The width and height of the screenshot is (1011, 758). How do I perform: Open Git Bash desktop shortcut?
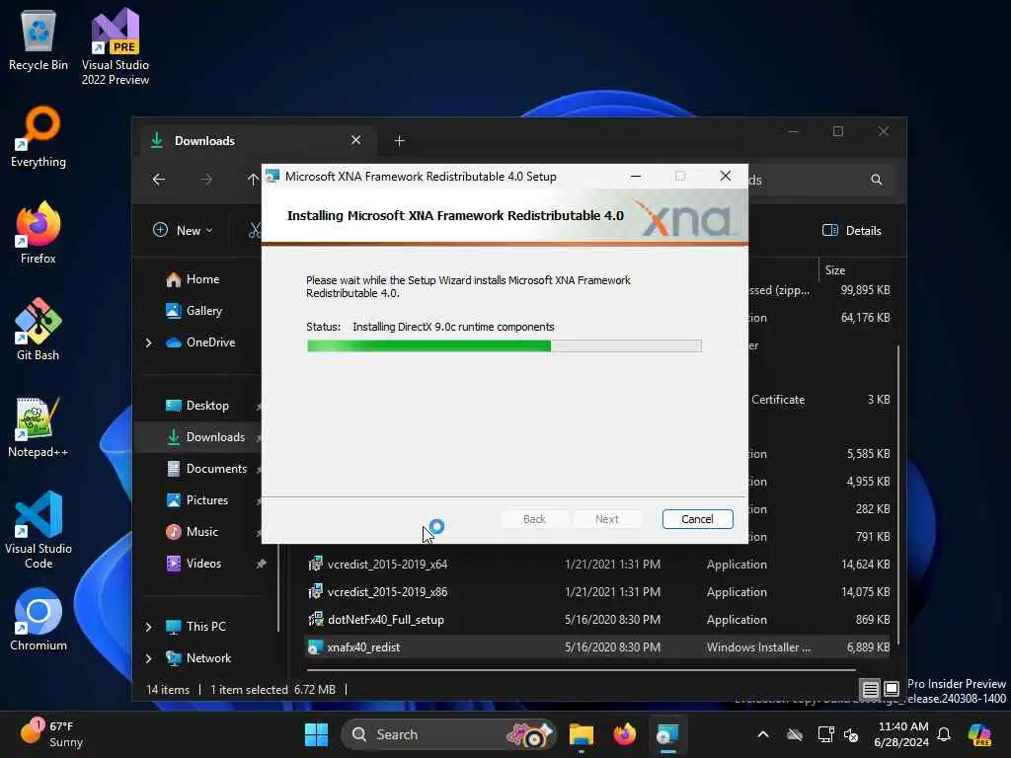click(x=39, y=330)
